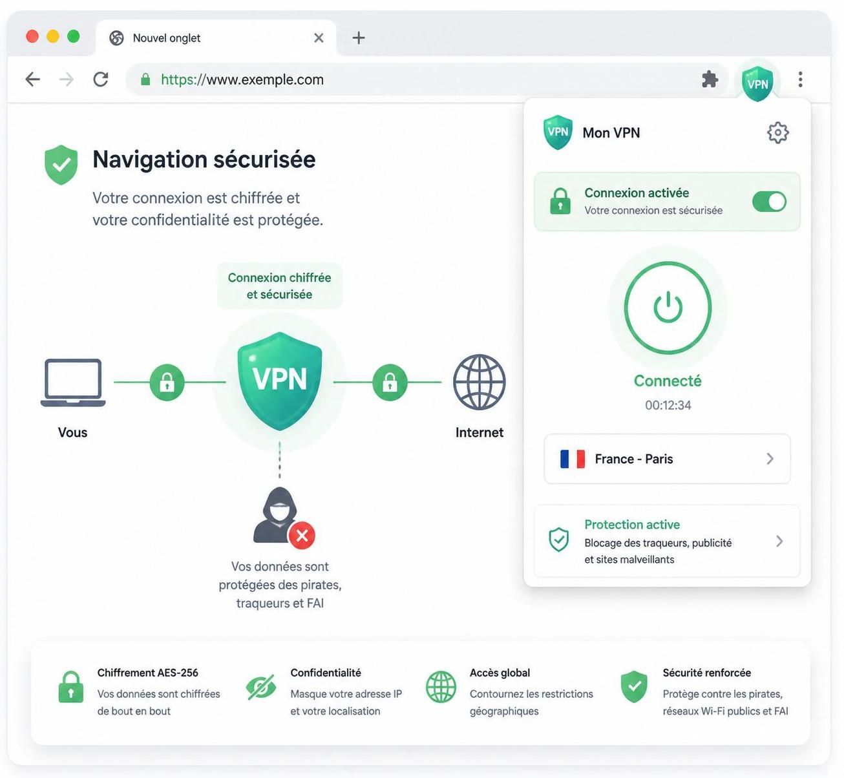Click the green lock icon beside Connexion activée

(560, 201)
